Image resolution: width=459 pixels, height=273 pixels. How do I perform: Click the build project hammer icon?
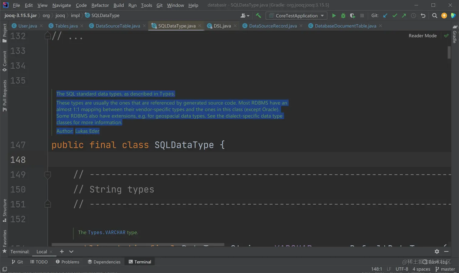tap(258, 15)
